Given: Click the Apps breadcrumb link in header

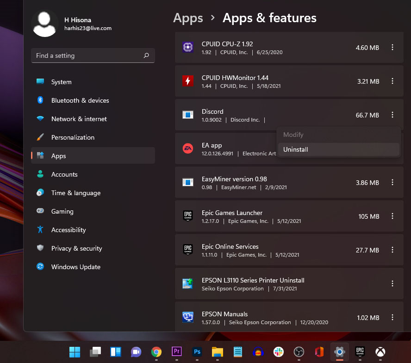Looking at the screenshot, I should (188, 18).
